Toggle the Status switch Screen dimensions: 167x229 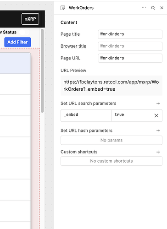[24, 32]
